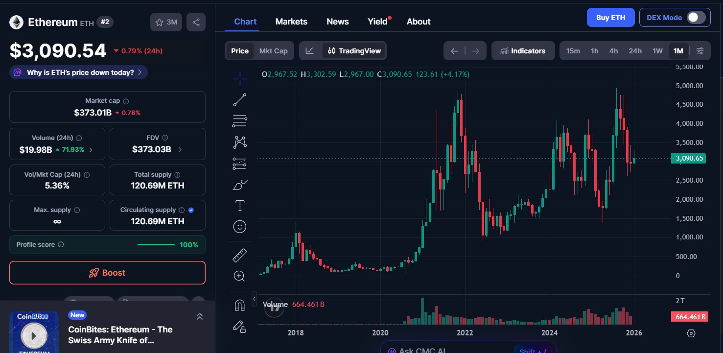Open the emoji sticker tool

coord(239,226)
